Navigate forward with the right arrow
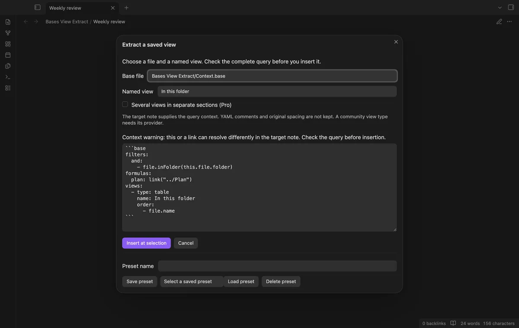519x328 pixels. point(36,22)
